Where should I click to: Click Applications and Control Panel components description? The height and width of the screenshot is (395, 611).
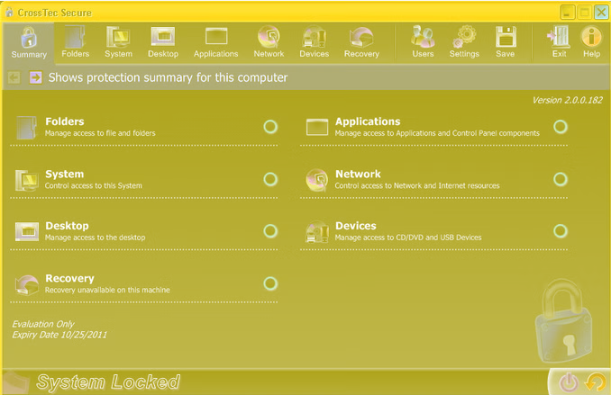click(437, 133)
